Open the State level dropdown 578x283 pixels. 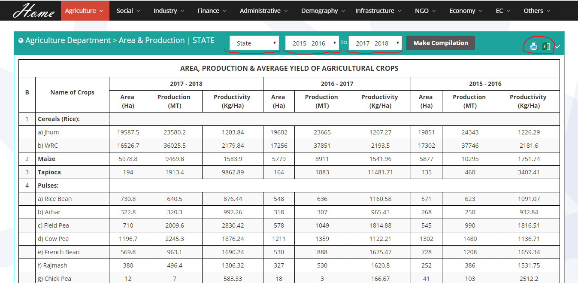point(254,43)
